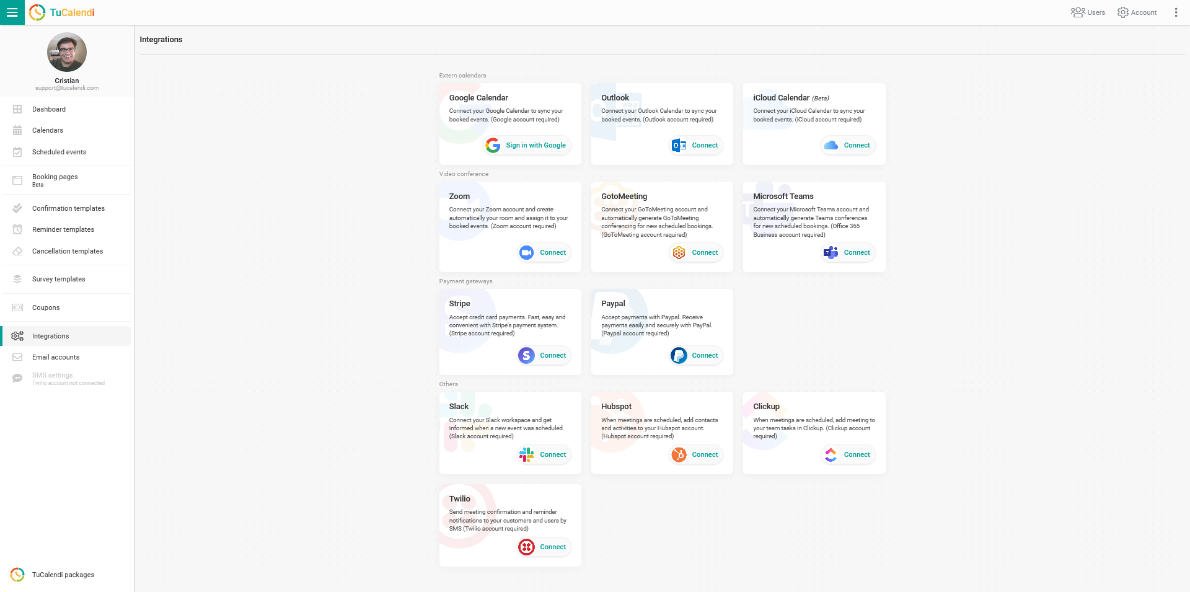
Task: Click the SMS settings chat bubble icon
Action: point(17,378)
